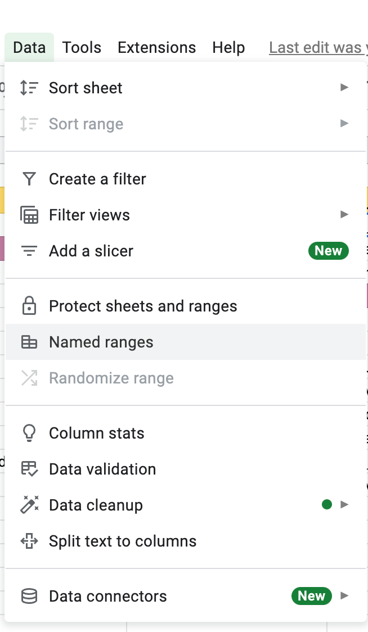Screen dimensions: 368x632
Task: Click the Add a slicer icon
Action: [x=29, y=251]
